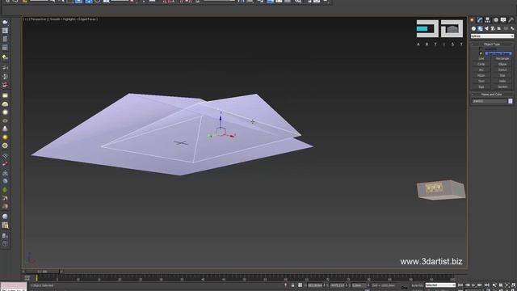Click the NGon spline button
This screenshot has height=291, width=517.
[x=481, y=75]
